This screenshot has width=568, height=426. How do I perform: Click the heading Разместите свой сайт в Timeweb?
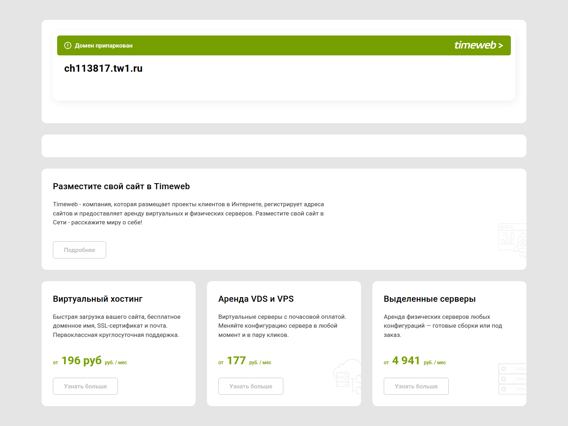[121, 186]
